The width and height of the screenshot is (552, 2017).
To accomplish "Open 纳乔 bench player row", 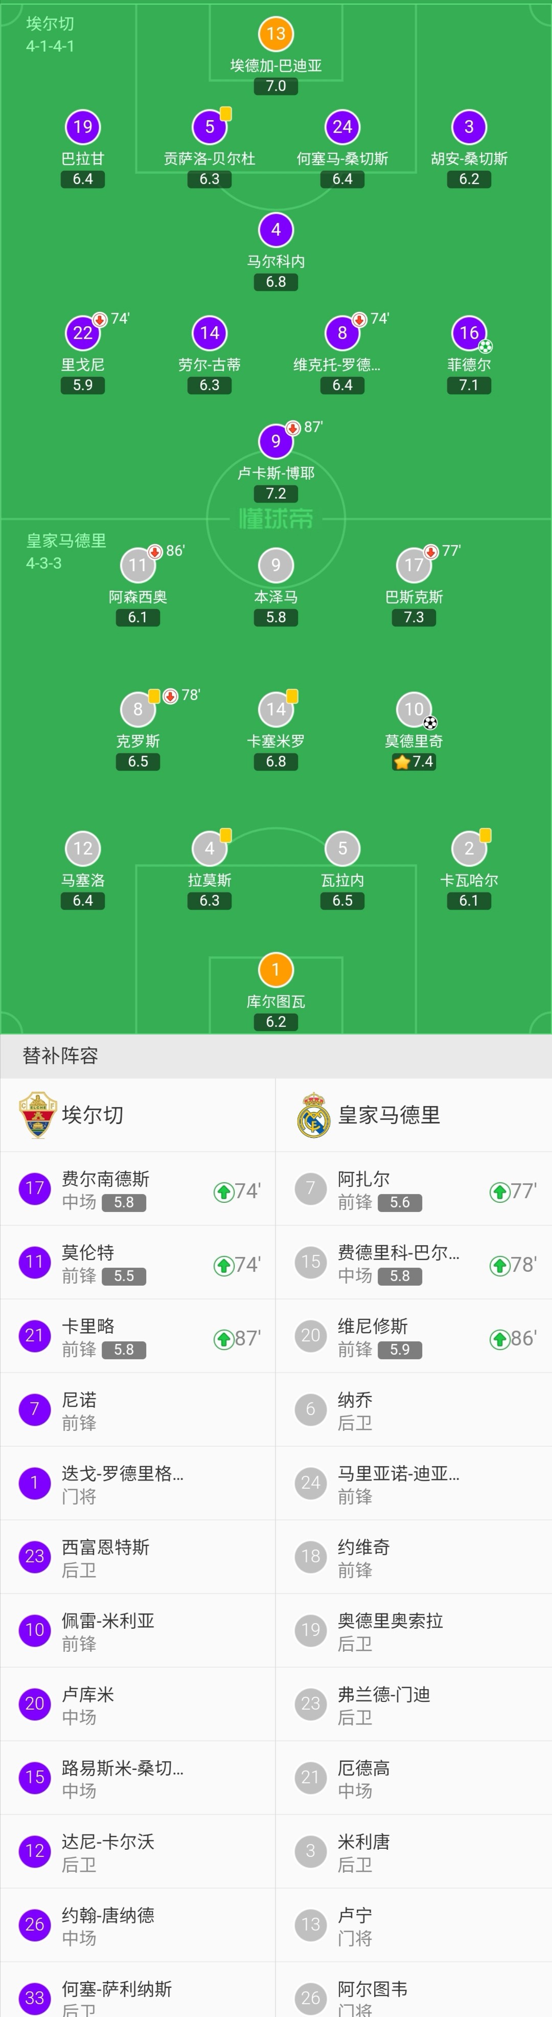I will point(414,1409).
